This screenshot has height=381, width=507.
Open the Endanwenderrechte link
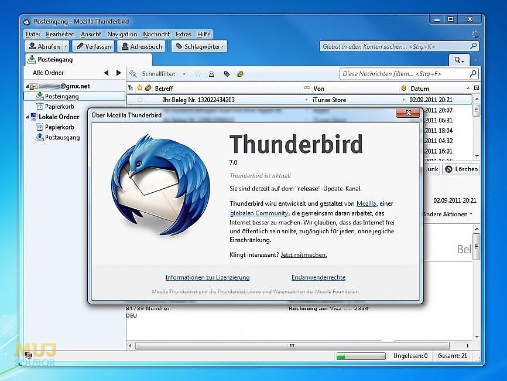pos(318,277)
